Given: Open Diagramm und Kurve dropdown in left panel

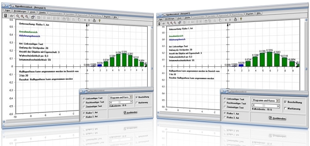Looking at the screenshot, I should click(121, 97).
